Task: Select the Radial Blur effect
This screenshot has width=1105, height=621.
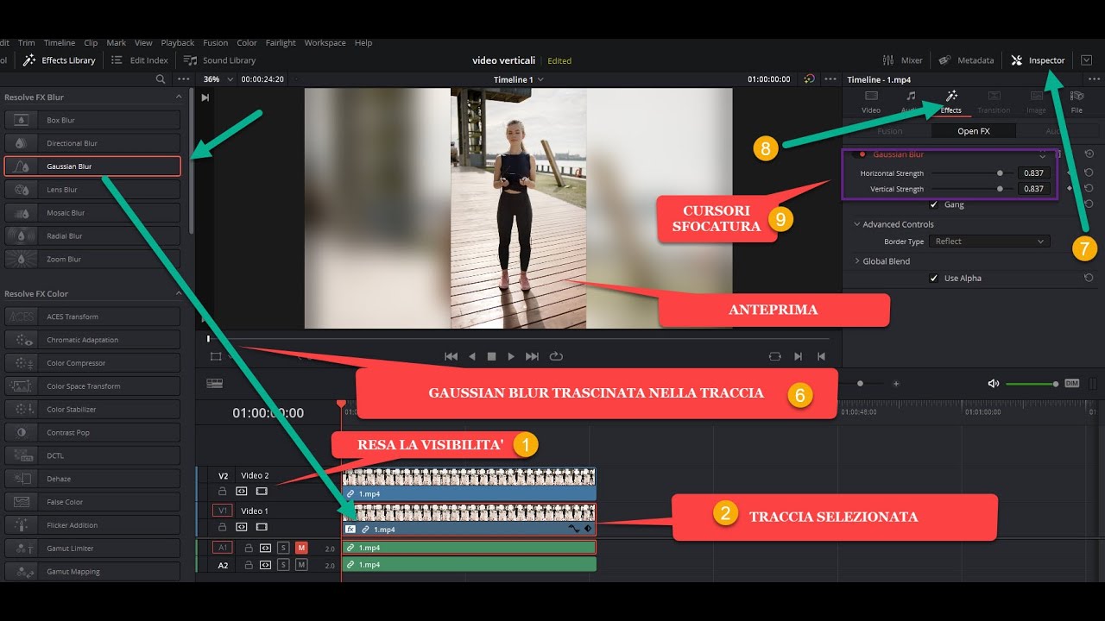Action: pos(92,235)
